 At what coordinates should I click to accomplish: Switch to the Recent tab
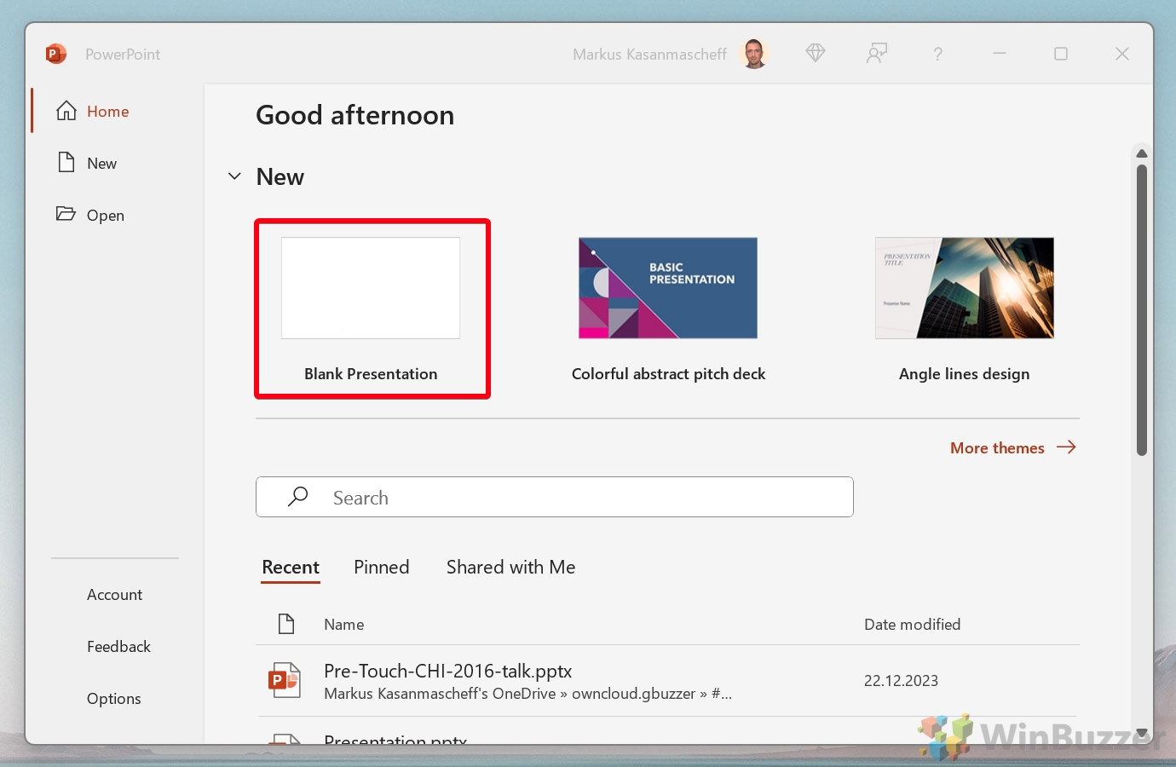point(291,568)
